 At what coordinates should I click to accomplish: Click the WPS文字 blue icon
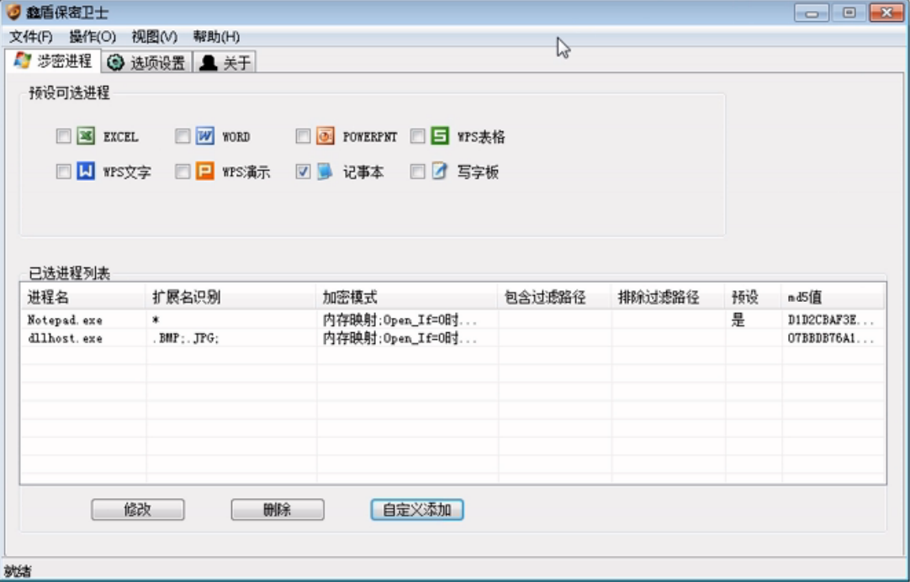pos(86,172)
